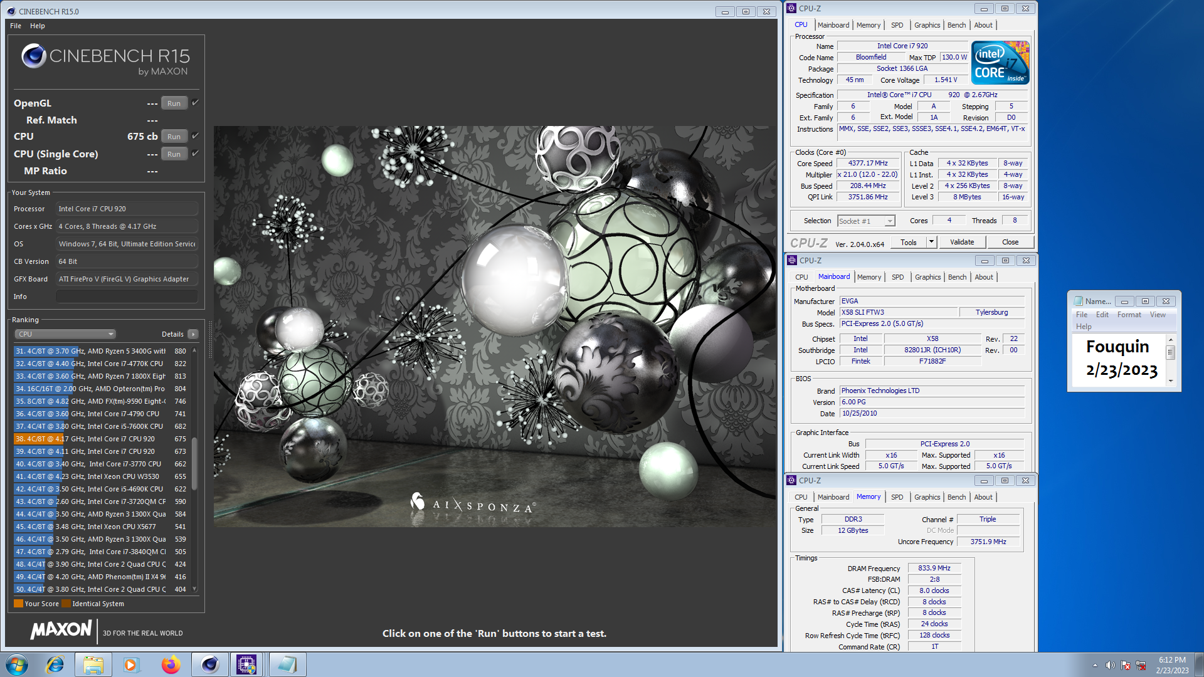Switch to CPU-Z via its taskbar icon
This screenshot has width=1204, height=677.
(246, 664)
